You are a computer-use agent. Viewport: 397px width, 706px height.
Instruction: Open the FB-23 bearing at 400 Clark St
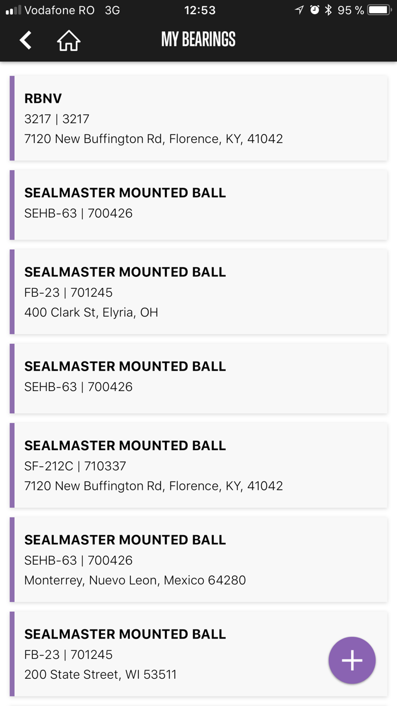pos(198,291)
